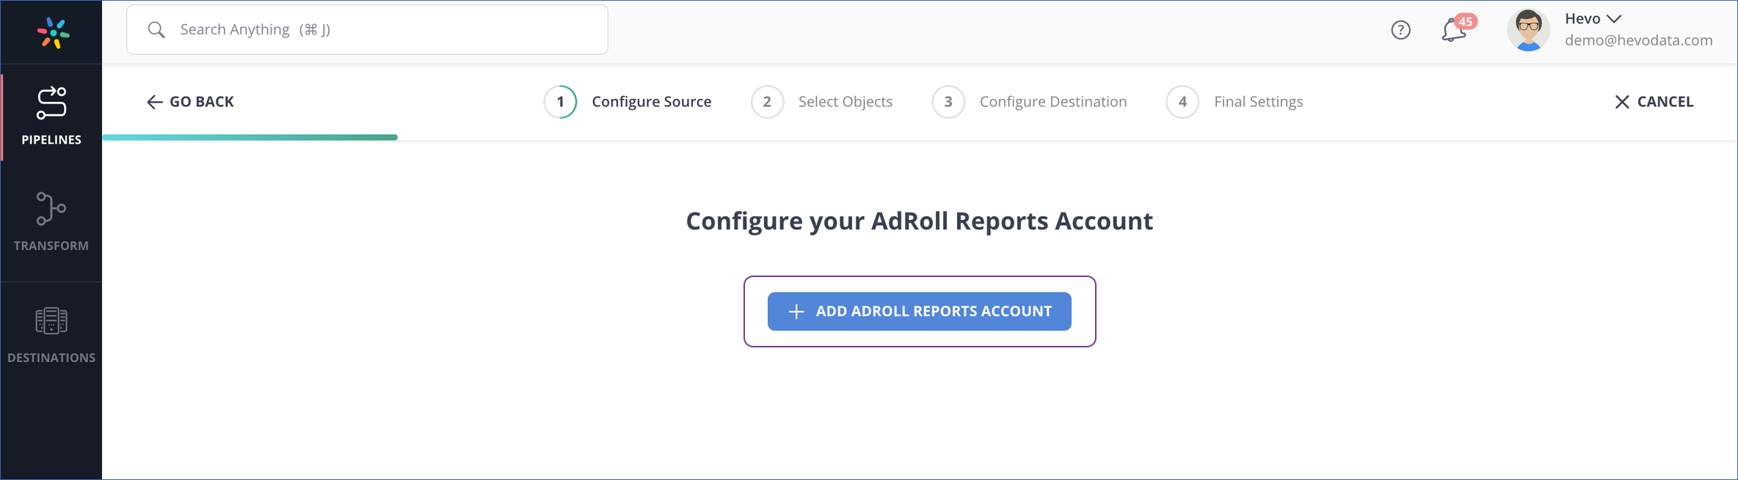The width and height of the screenshot is (1738, 480).
Task: Click the back arrow icon next to GO BACK
Action: tap(155, 102)
